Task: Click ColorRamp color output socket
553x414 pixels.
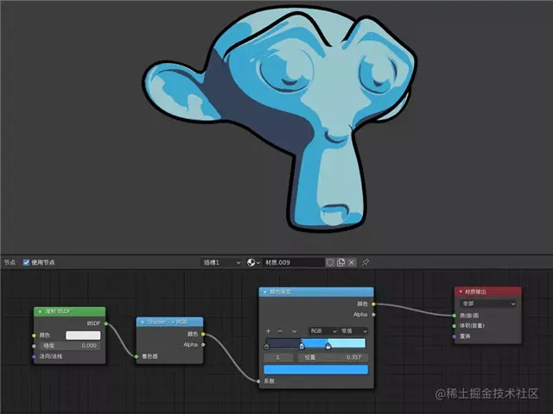Action: pos(373,304)
